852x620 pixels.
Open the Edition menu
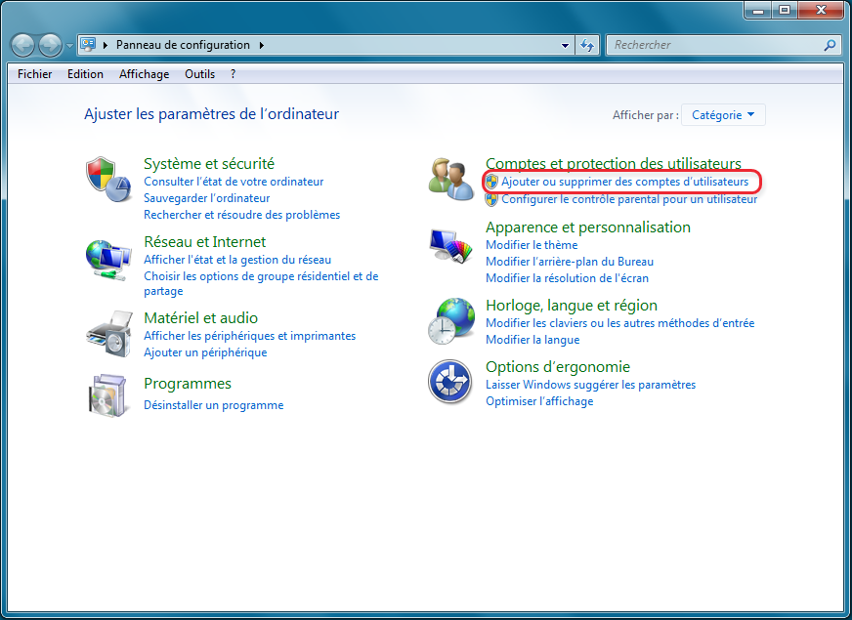(x=85, y=74)
